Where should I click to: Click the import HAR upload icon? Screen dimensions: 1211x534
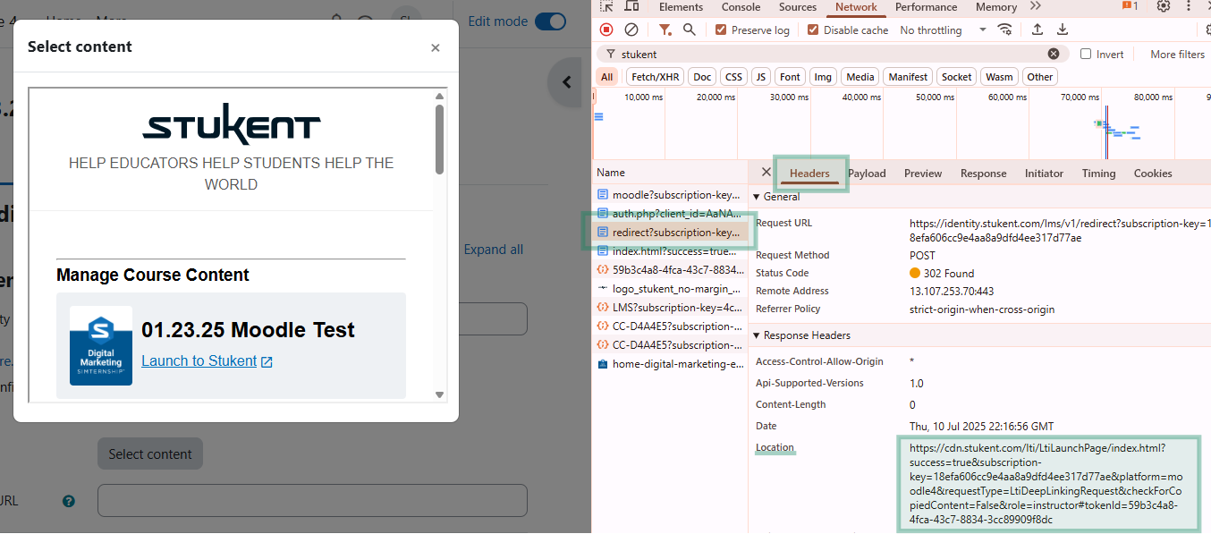[1037, 30]
